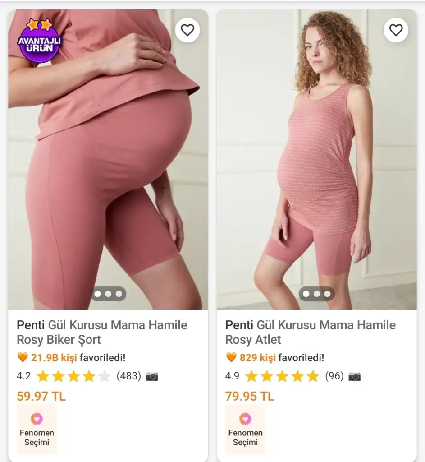Screen dimensions: 425x462
Task: Click the star rating of Biker Şort
Action: point(73,376)
